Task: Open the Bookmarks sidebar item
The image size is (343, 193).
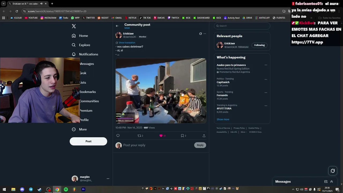Action: tap(88, 92)
